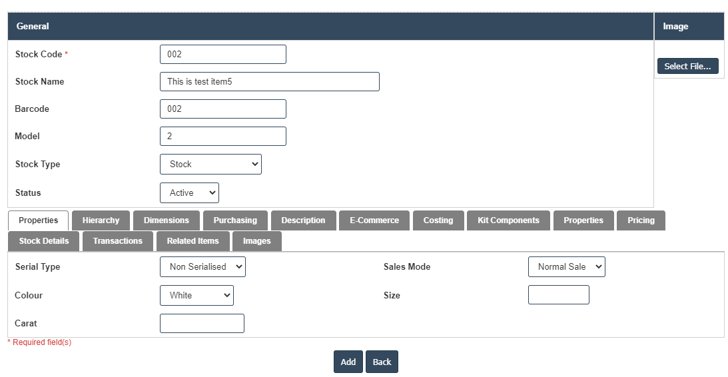Image resolution: width=728 pixels, height=377 pixels.
Task: Click the Barcode input field
Action: pyautogui.click(x=222, y=109)
